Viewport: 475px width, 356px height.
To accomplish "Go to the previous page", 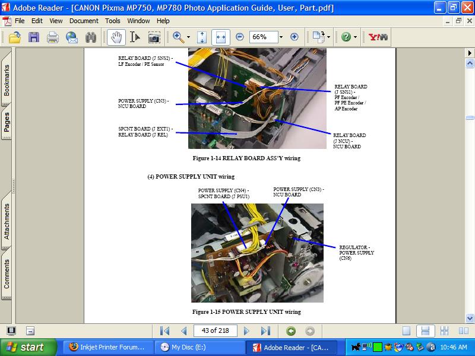I will pos(183,331).
